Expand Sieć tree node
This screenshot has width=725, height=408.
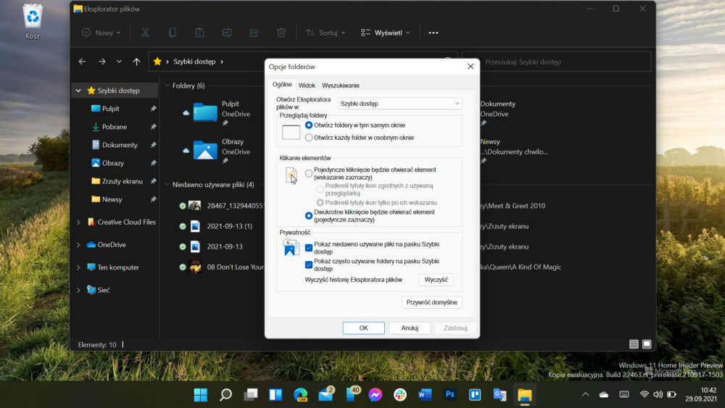78,290
